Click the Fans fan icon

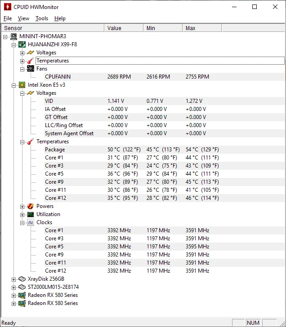coord(31,69)
